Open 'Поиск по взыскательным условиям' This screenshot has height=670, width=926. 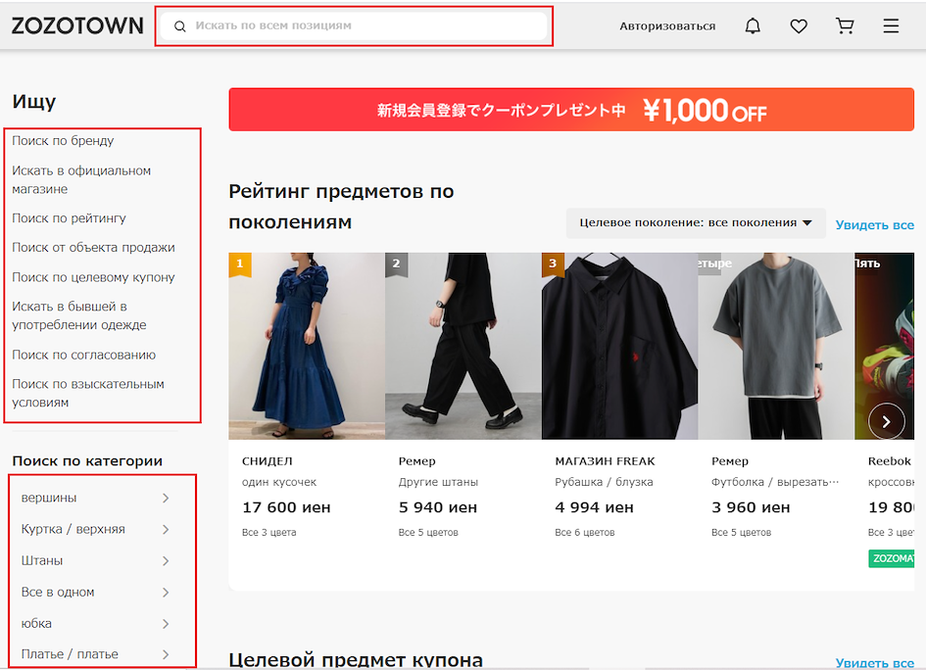tap(88, 393)
